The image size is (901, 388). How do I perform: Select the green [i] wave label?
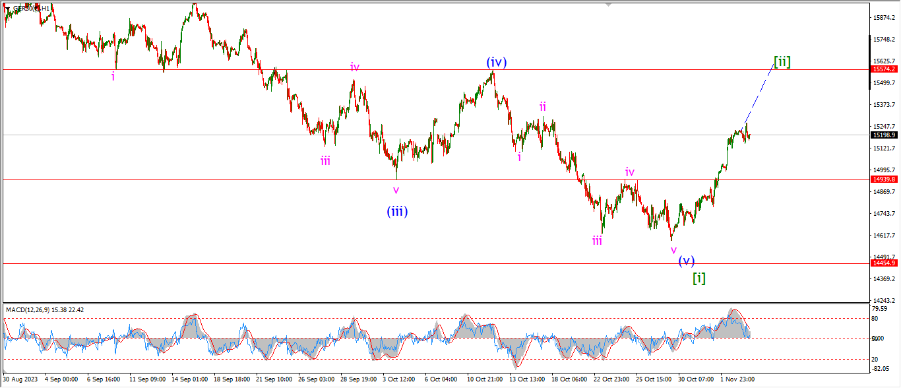(x=699, y=278)
